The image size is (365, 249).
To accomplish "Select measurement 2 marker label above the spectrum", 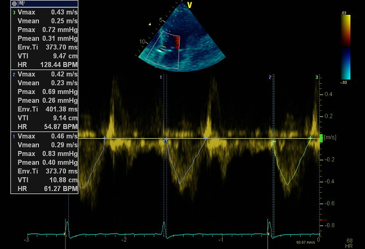I will click(270, 77).
